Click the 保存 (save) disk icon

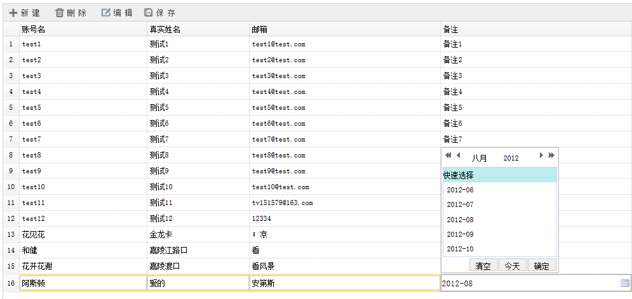[149, 13]
